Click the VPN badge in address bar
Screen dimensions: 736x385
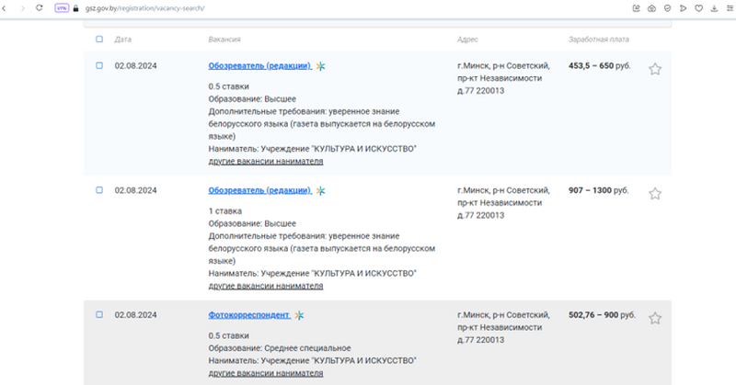(x=62, y=7)
